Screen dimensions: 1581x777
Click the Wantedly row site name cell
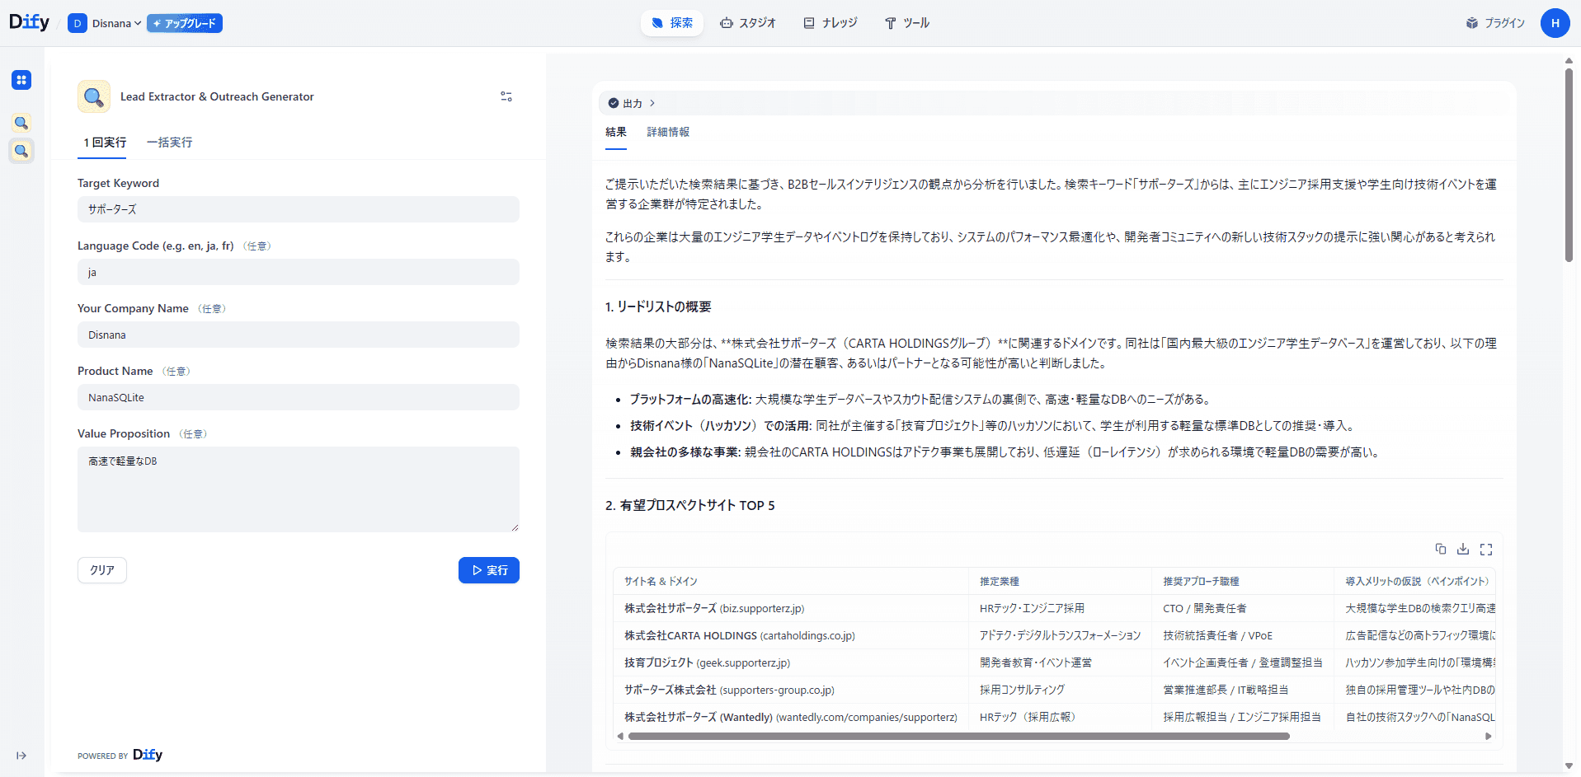point(791,717)
